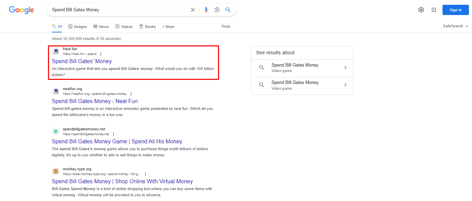Switch to the Images tab

[77, 27]
